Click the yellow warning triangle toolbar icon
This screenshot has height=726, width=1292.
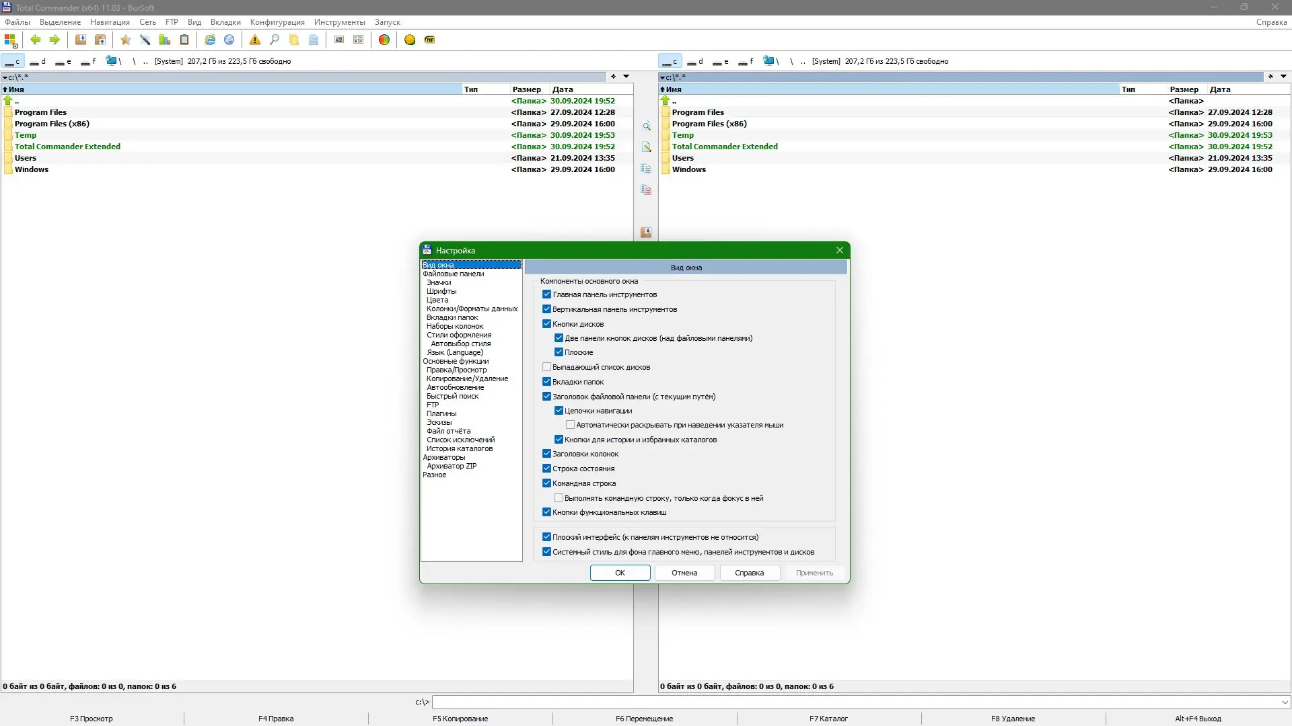[254, 40]
